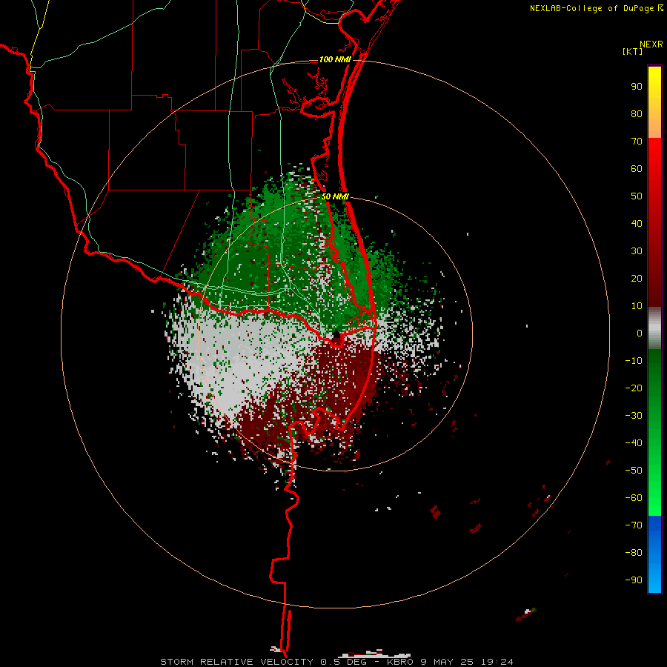
Task: Click the 50 value on velocity scale
Action: pyautogui.click(x=637, y=196)
